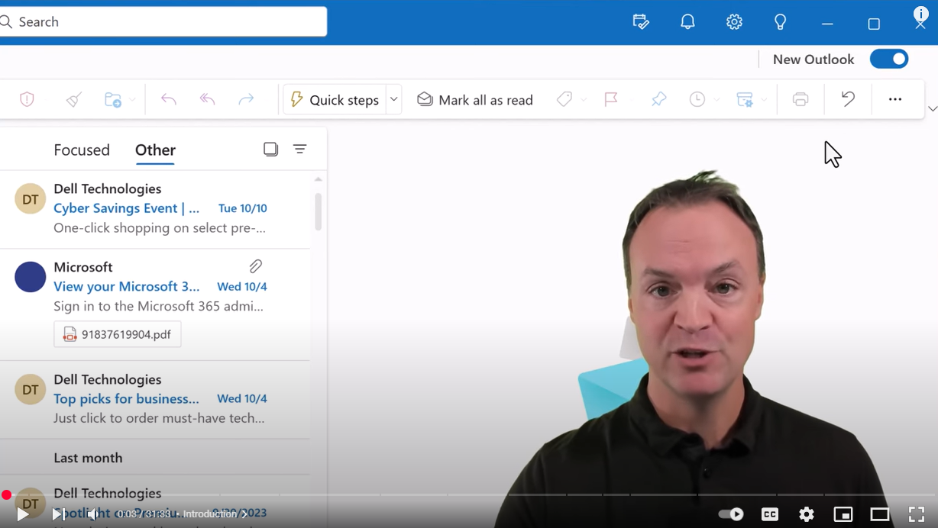This screenshot has width=938, height=528.
Task: Click the Forward arrow icon
Action: [x=246, y=99]
